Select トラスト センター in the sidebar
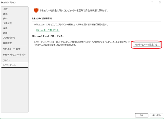 click(14, 65)
